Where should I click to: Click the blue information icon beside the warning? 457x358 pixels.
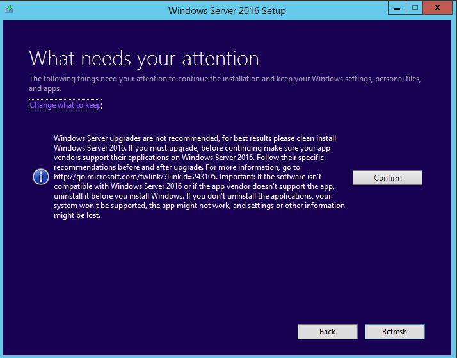41,177
